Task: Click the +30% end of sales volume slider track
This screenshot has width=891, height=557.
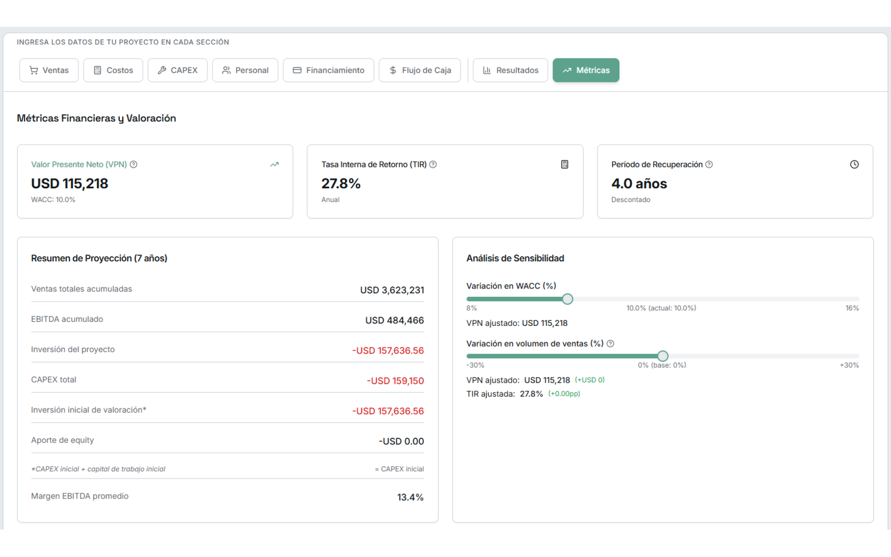Action: tap(858, 356)
